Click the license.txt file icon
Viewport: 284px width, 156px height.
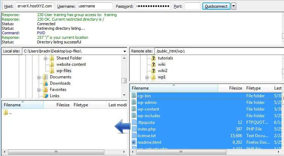(134, 135)
